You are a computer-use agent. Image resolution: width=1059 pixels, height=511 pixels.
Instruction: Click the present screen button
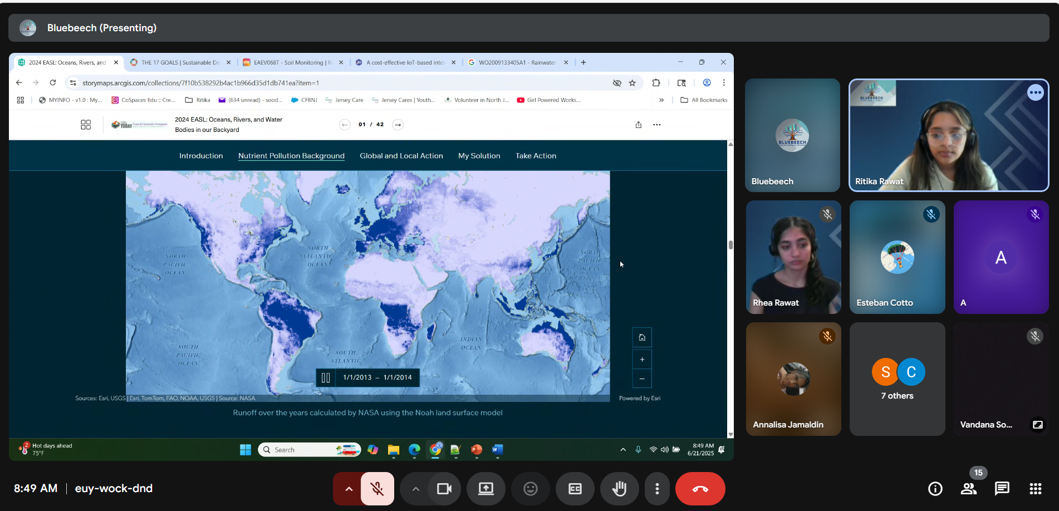[486, 489]
